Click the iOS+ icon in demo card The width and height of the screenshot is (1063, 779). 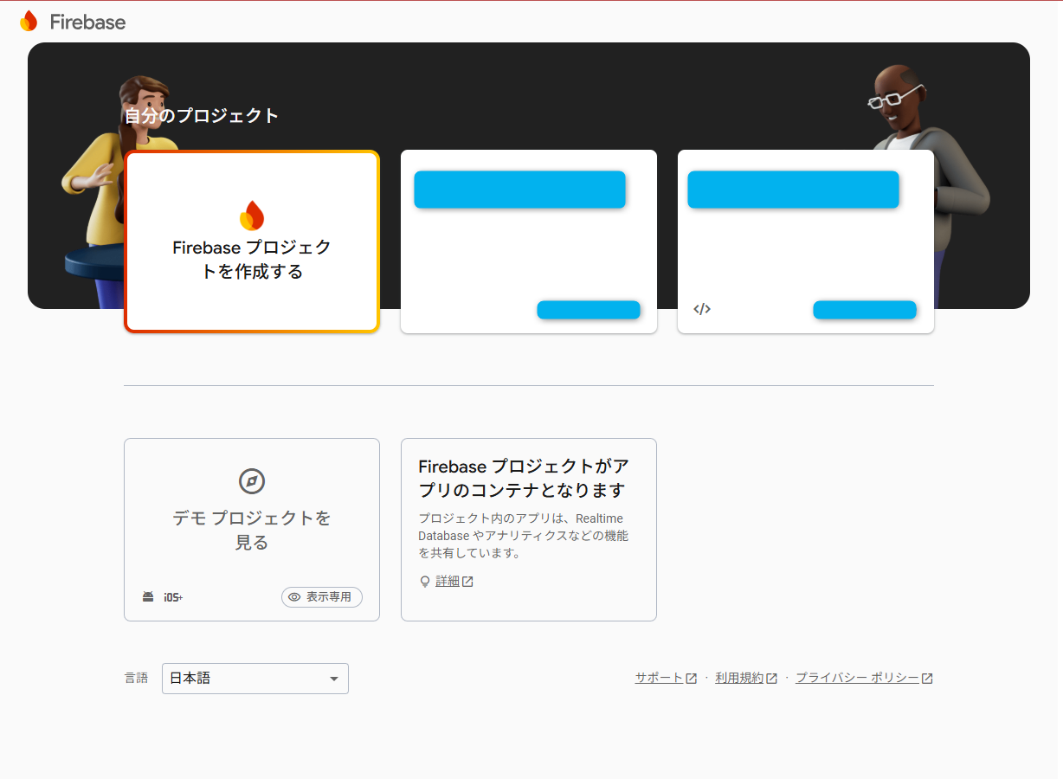tap(173, 597)
